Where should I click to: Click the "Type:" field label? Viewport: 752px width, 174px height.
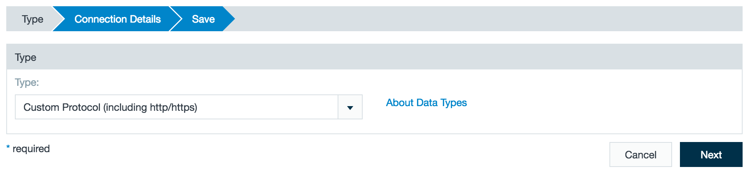coord(27,82)
